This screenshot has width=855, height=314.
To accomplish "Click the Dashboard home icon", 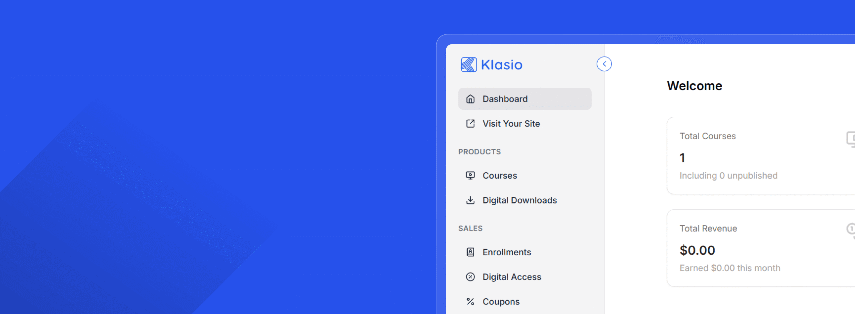I will coord(470,99).
